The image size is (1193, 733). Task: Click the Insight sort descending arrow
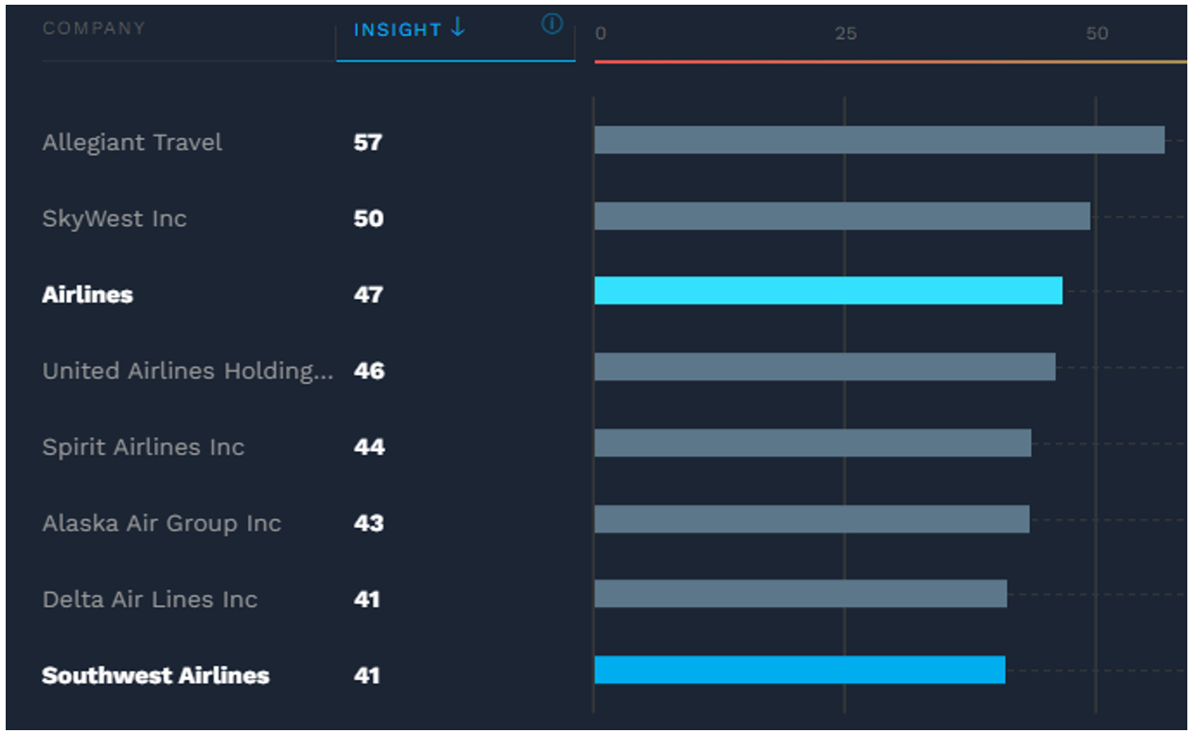458,27
